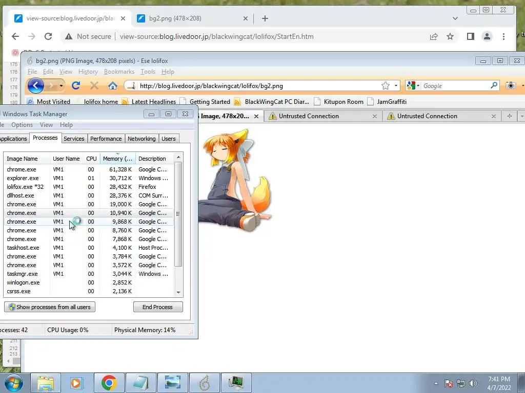Click the camera icon in lolifox toolbar

click(x=511, y=85)
